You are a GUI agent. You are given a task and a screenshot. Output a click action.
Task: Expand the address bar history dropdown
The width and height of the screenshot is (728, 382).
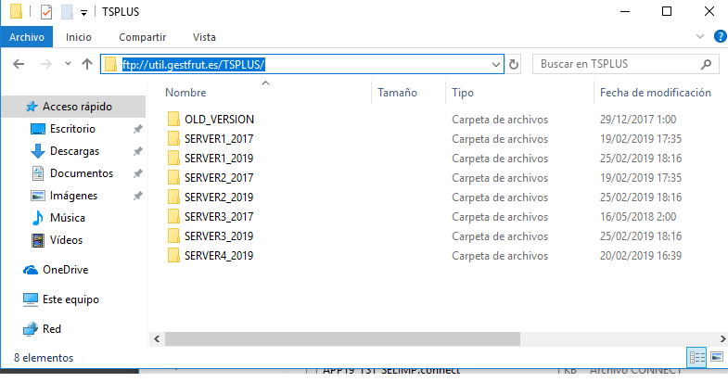(x=496, y=64)
